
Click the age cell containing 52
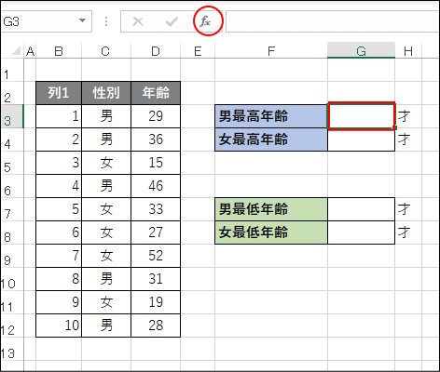click(x=156, y=256)
